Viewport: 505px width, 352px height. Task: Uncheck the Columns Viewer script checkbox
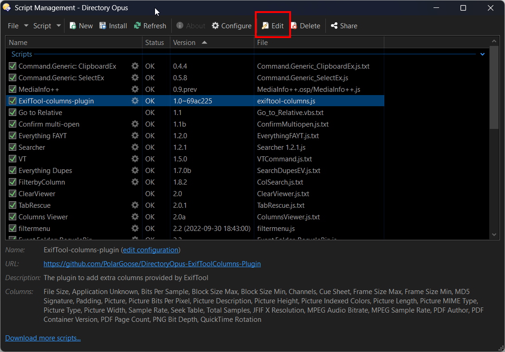(x=13, y=217)
